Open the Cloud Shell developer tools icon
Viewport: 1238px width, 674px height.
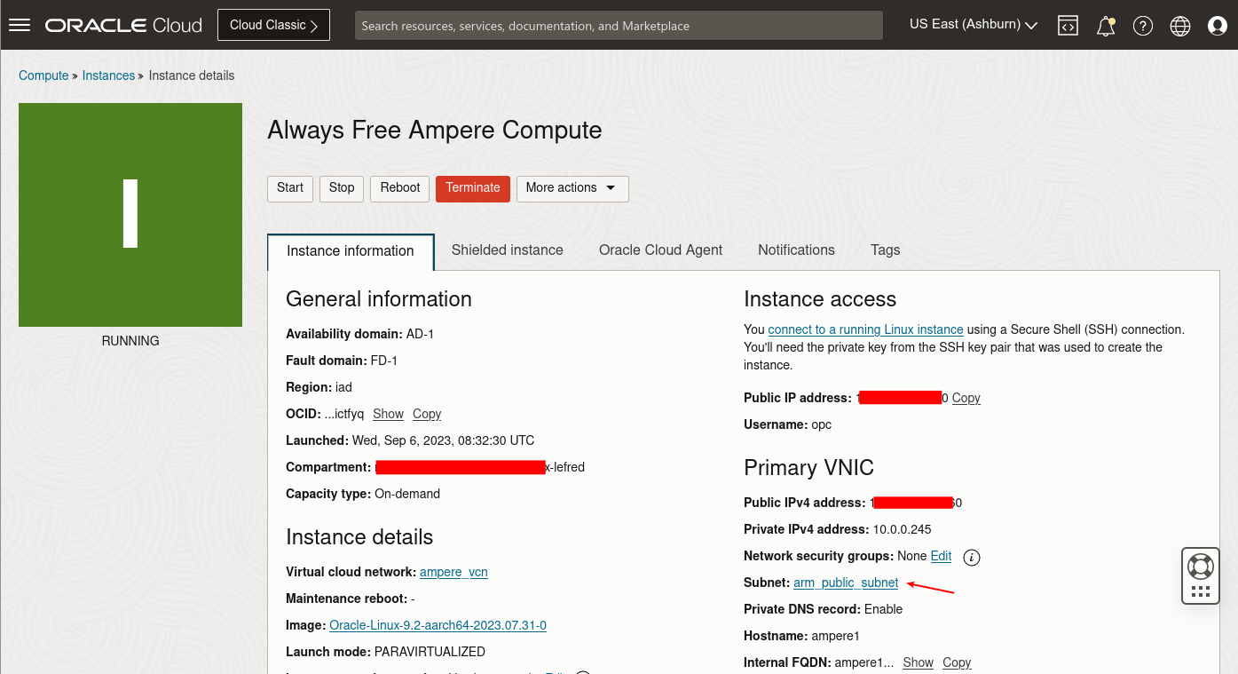point(1068,26)
